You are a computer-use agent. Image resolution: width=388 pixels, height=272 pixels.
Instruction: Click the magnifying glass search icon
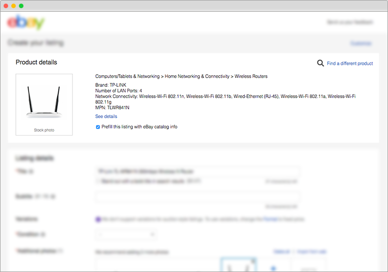pos(320,63)
